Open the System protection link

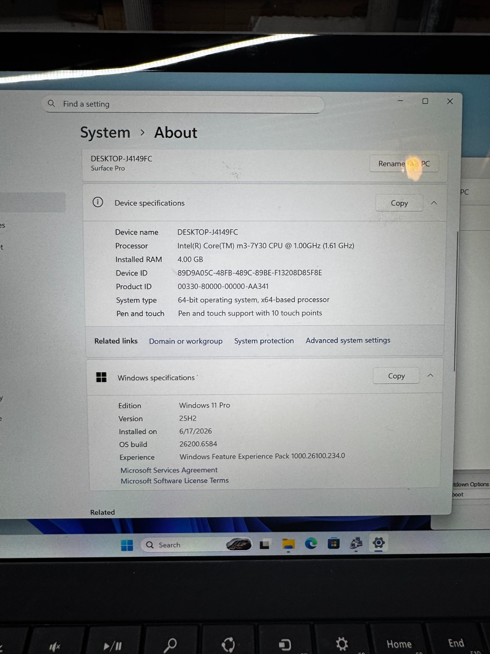pos(264,340)
